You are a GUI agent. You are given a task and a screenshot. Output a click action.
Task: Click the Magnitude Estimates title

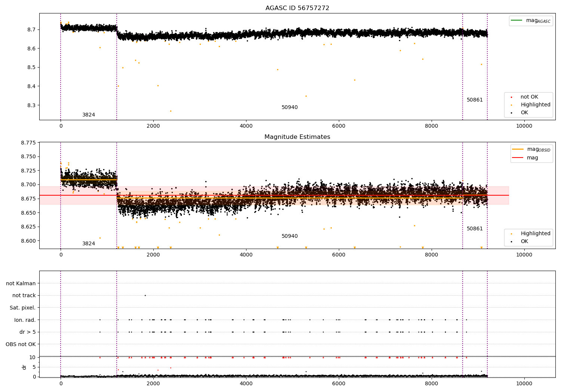point(297,137)
